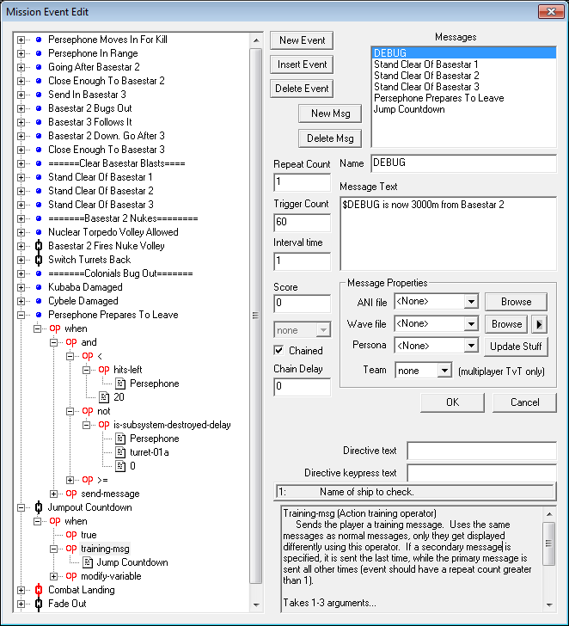569x626 pixels.
Task: Click the red OP icon beside modify-variable
Action: (x=71, y=576)
